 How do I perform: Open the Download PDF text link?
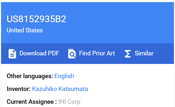pos(39,53)
